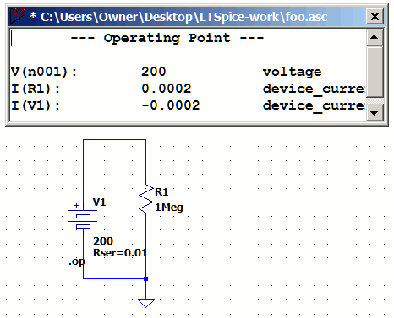Click the I(V1) row label
This screenshot has height=318, width=394.
[x=36, y=105]
